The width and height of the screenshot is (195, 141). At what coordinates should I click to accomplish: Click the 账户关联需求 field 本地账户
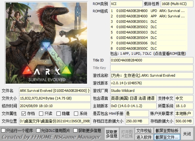pyautogui.click(x=184, y=113)
